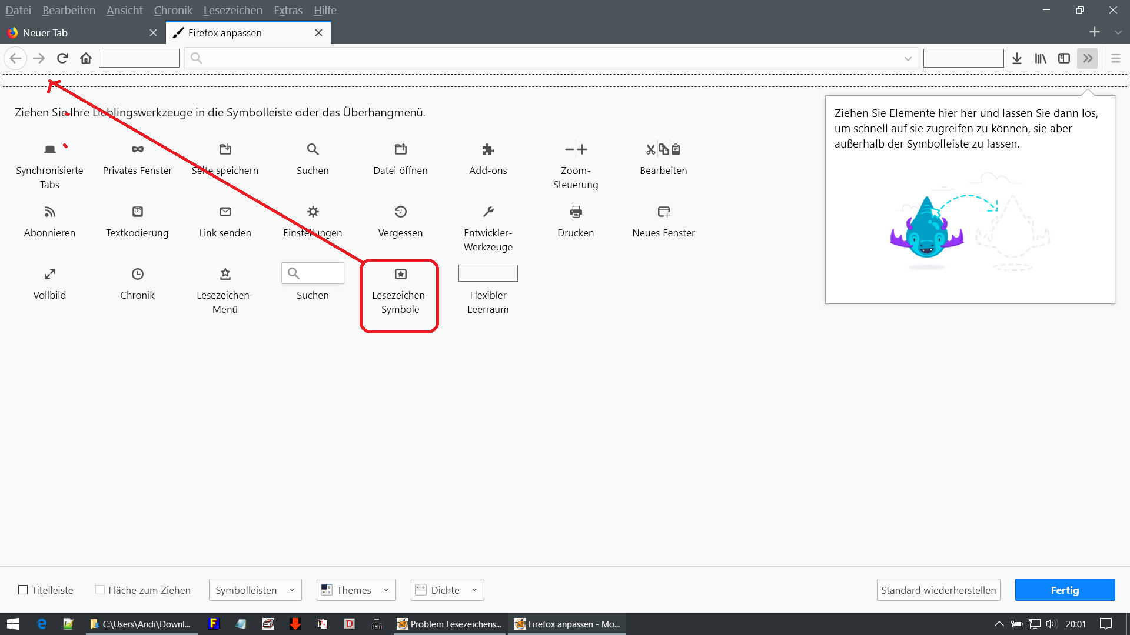Open the Dichte density dropdown
Viewport: 1130px width, 635px height.
[447, 590]
